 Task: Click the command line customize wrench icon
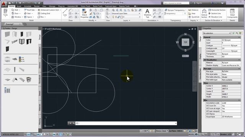73,123
